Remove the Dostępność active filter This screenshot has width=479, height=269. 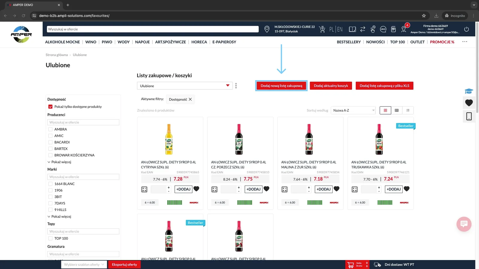point(190,99)
